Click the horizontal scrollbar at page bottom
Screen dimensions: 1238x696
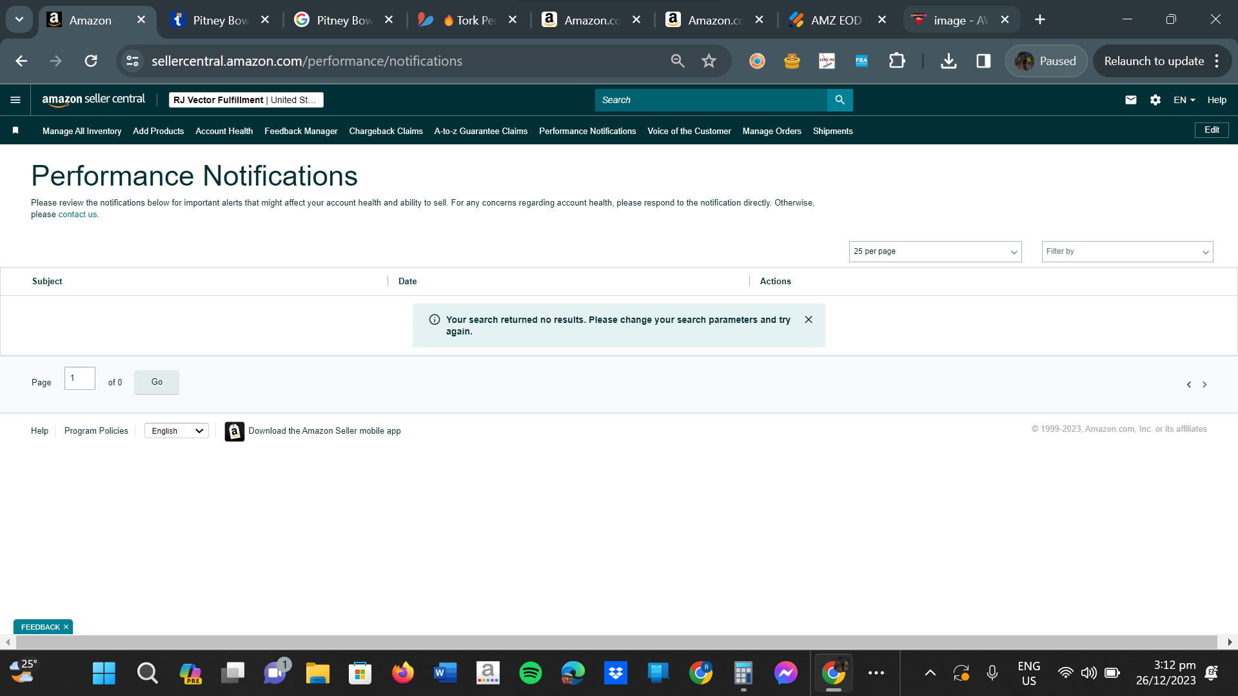(616, 642)
